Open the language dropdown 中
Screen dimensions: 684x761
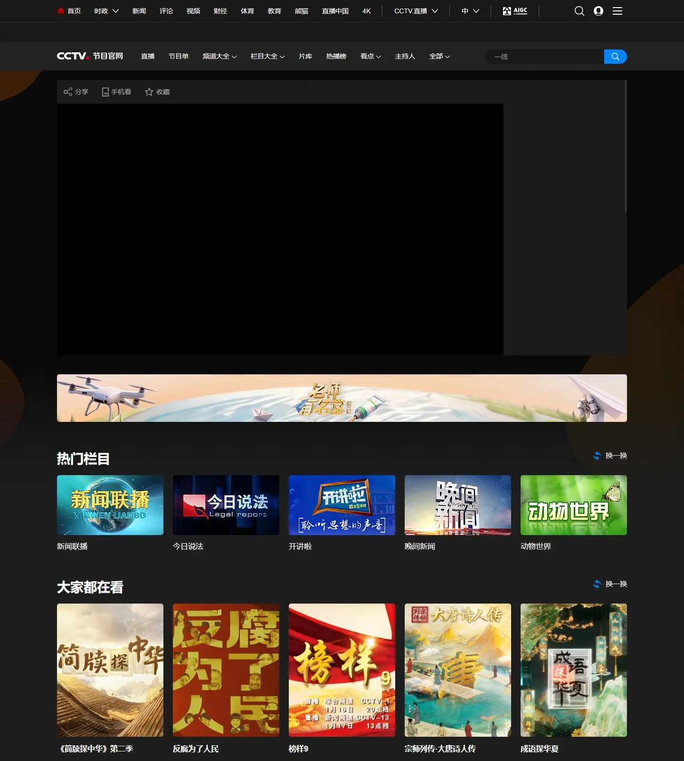pos(470,11)
